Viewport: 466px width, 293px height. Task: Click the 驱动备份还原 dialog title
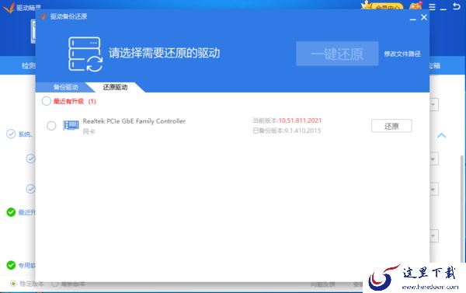(x=68, y=16)
